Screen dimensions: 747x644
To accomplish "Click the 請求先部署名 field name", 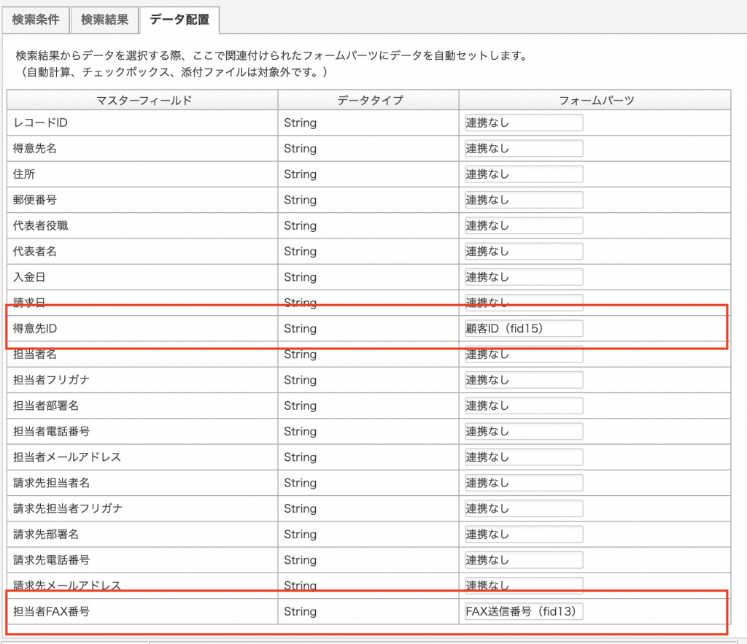I will [x=46, y=535].
